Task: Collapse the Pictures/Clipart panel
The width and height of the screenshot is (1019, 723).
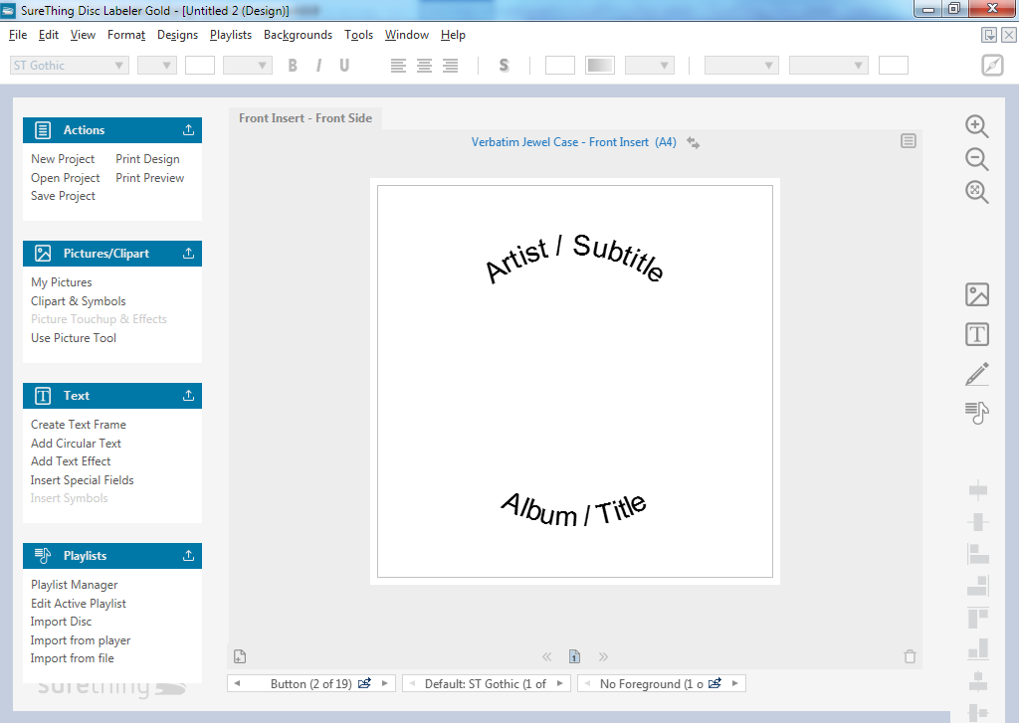Action: click(x=188, y=254)
